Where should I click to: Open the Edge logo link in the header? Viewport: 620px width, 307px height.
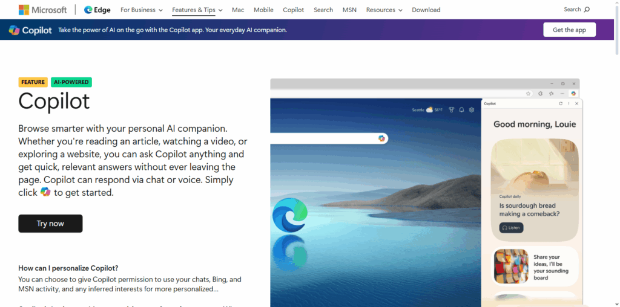[97, 10]
